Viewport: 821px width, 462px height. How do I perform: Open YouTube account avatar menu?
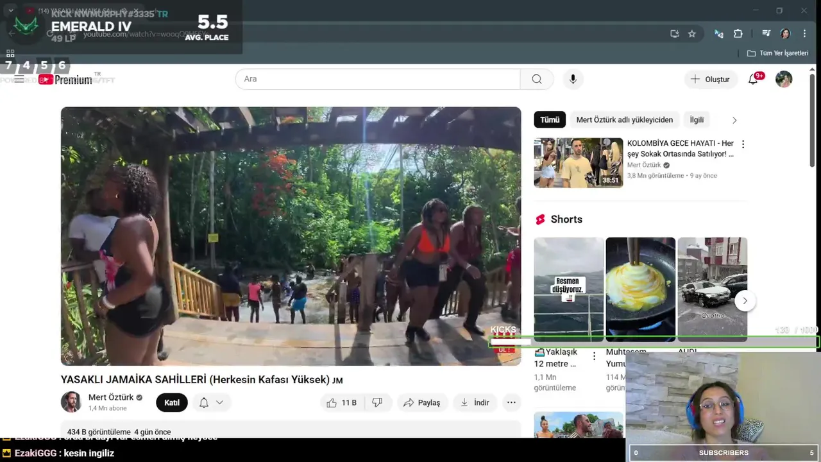click(784, 79)
